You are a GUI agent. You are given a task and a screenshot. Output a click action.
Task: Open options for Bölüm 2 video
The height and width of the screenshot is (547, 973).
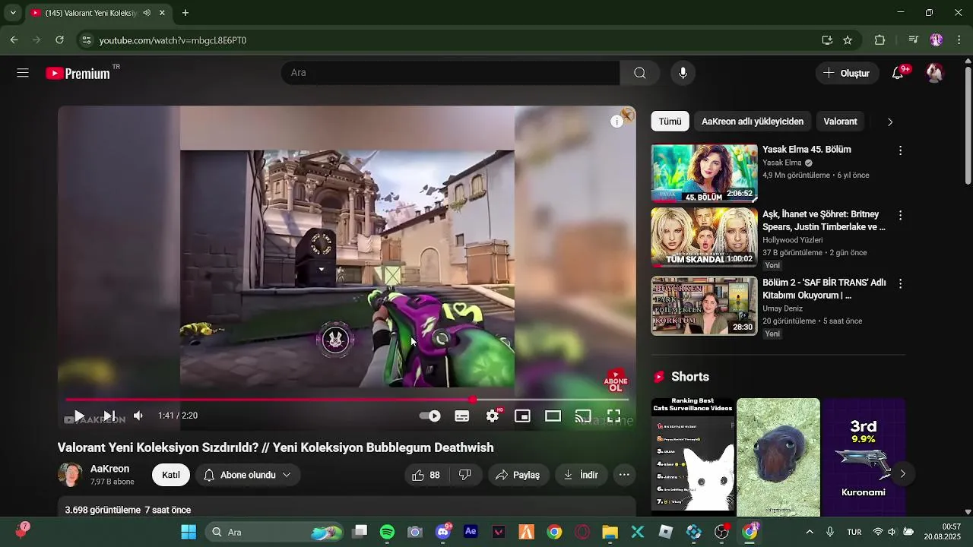click(x=900, y=283)
